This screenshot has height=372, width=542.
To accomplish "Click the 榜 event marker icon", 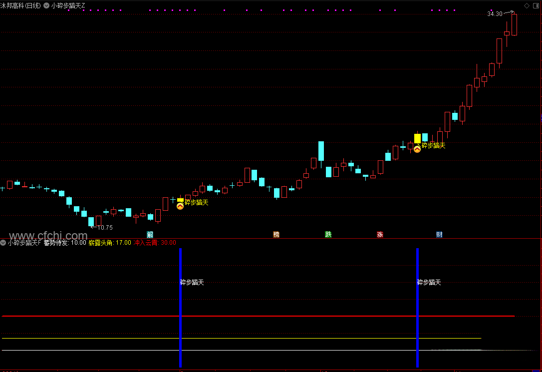I will [276, 234].
